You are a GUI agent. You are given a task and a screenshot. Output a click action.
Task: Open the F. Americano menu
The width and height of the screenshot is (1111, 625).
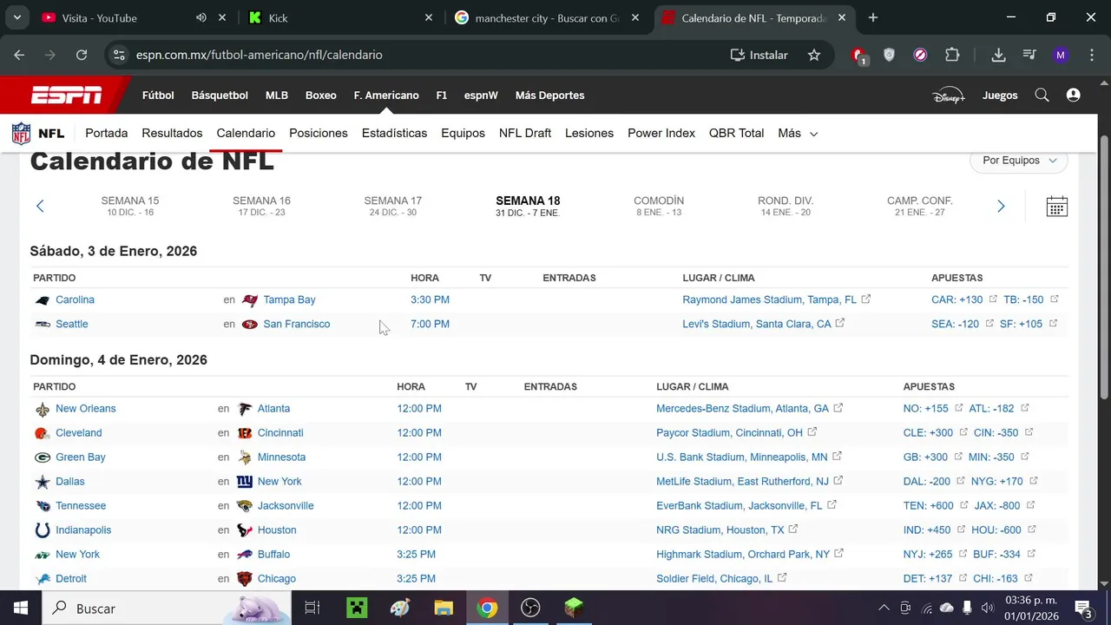pyautogui.click(x=386, y=95)
